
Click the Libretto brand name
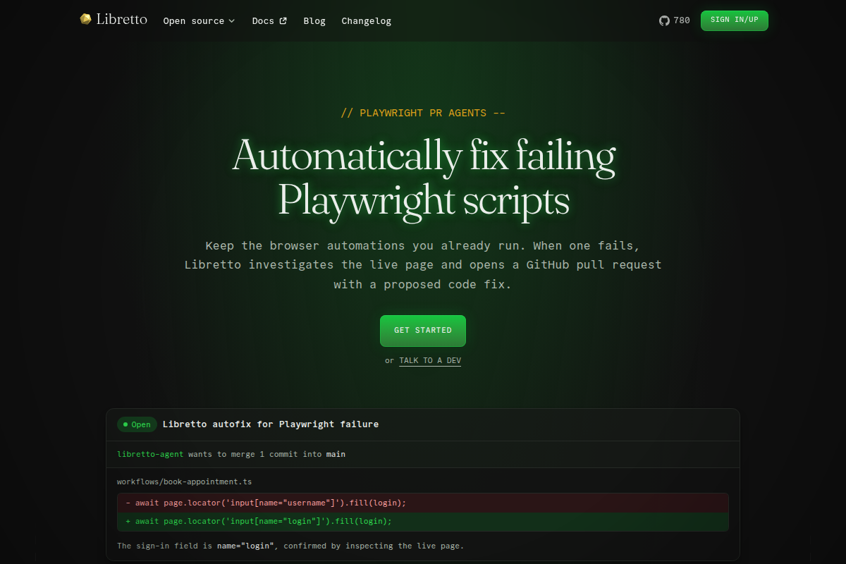click(x=121, y=20)
